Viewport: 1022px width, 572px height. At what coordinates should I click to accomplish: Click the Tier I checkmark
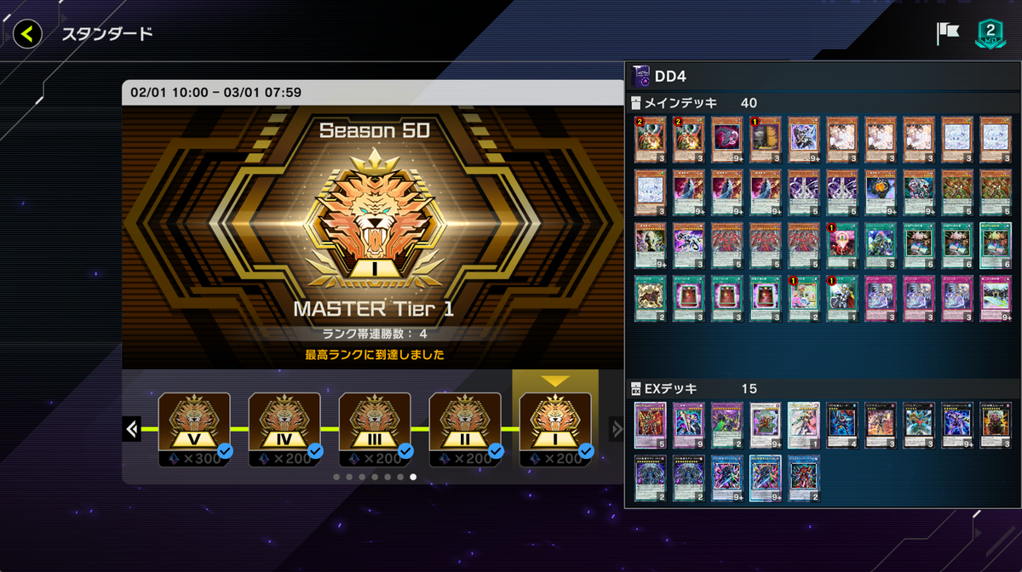586,451
